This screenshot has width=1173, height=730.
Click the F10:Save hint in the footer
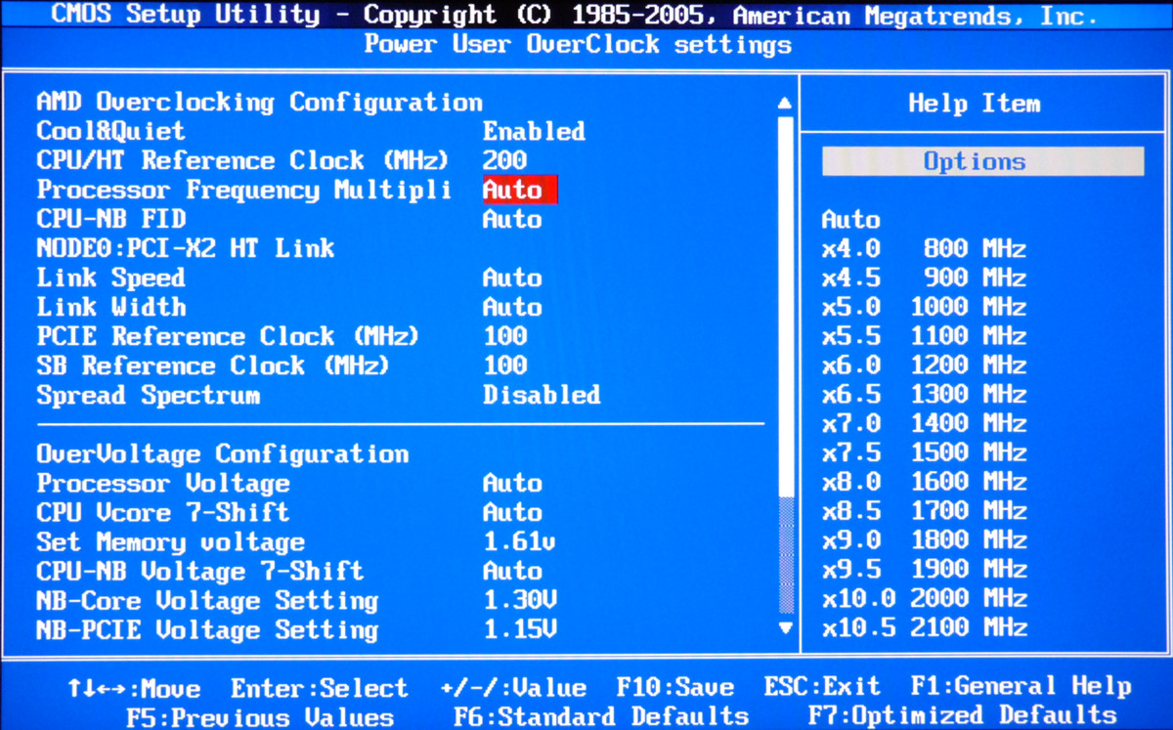coord(675,688)
